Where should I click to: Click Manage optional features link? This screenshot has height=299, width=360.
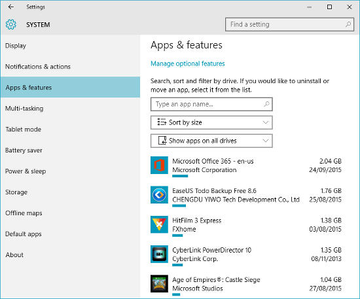pyautogui.click(x=188, y=63)
